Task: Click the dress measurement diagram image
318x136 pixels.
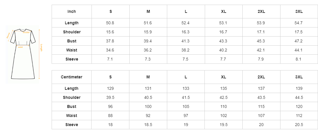Action: [22, 54]
